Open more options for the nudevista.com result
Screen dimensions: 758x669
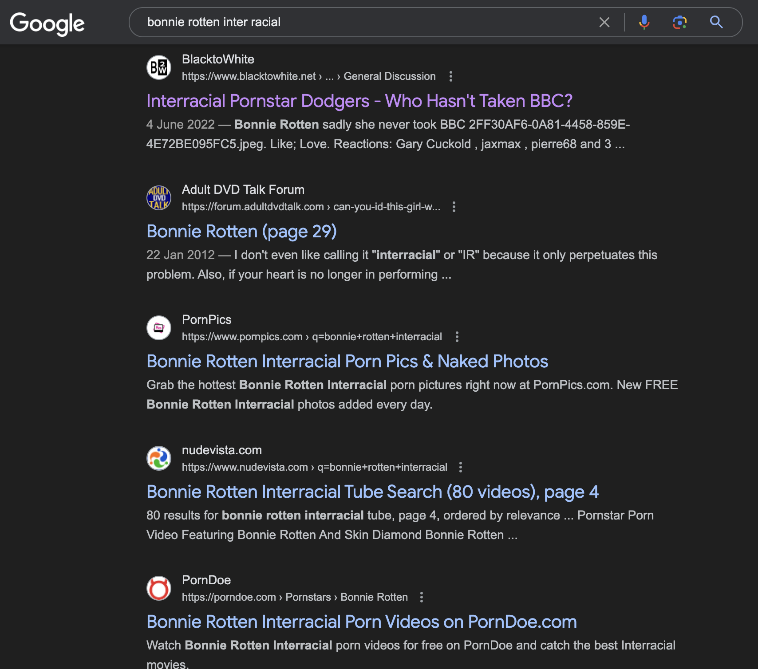pos(461,467)
